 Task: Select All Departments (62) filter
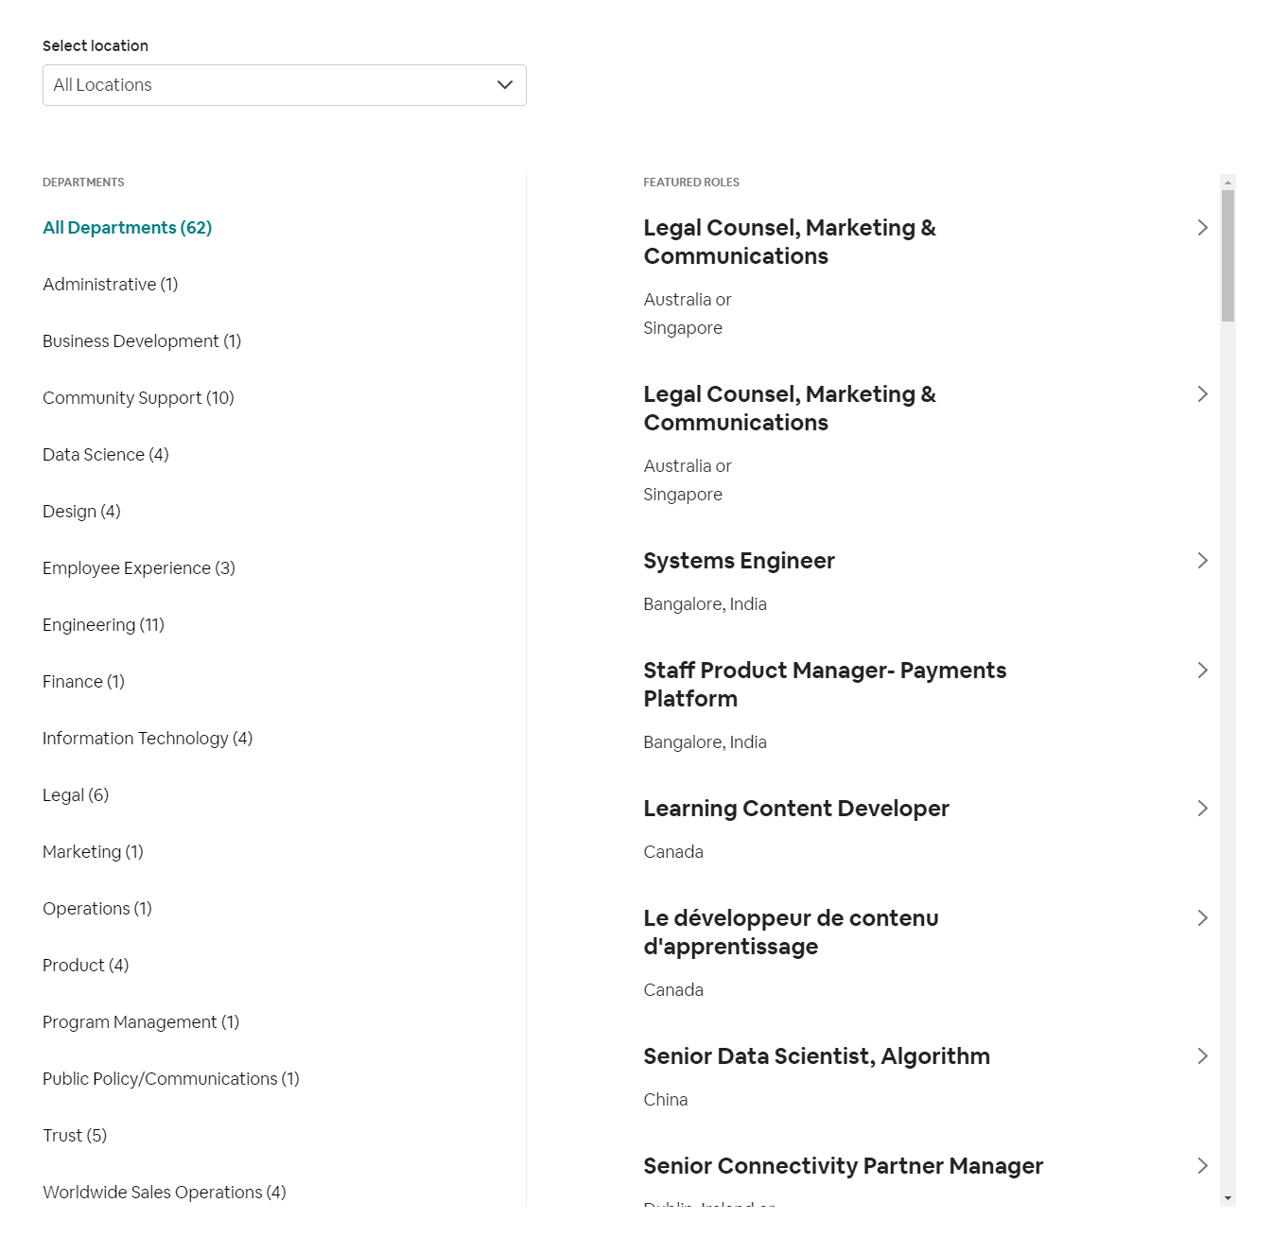[x=127, y=228]
